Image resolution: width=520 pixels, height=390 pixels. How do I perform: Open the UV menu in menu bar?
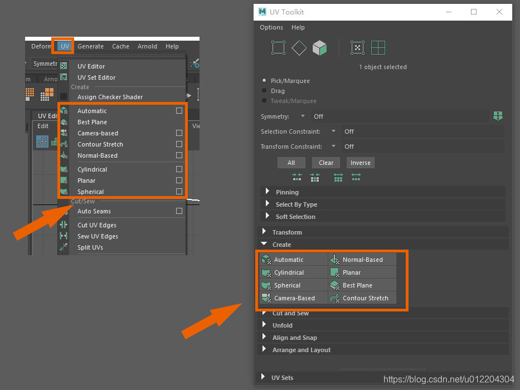[x=65, y=46]
